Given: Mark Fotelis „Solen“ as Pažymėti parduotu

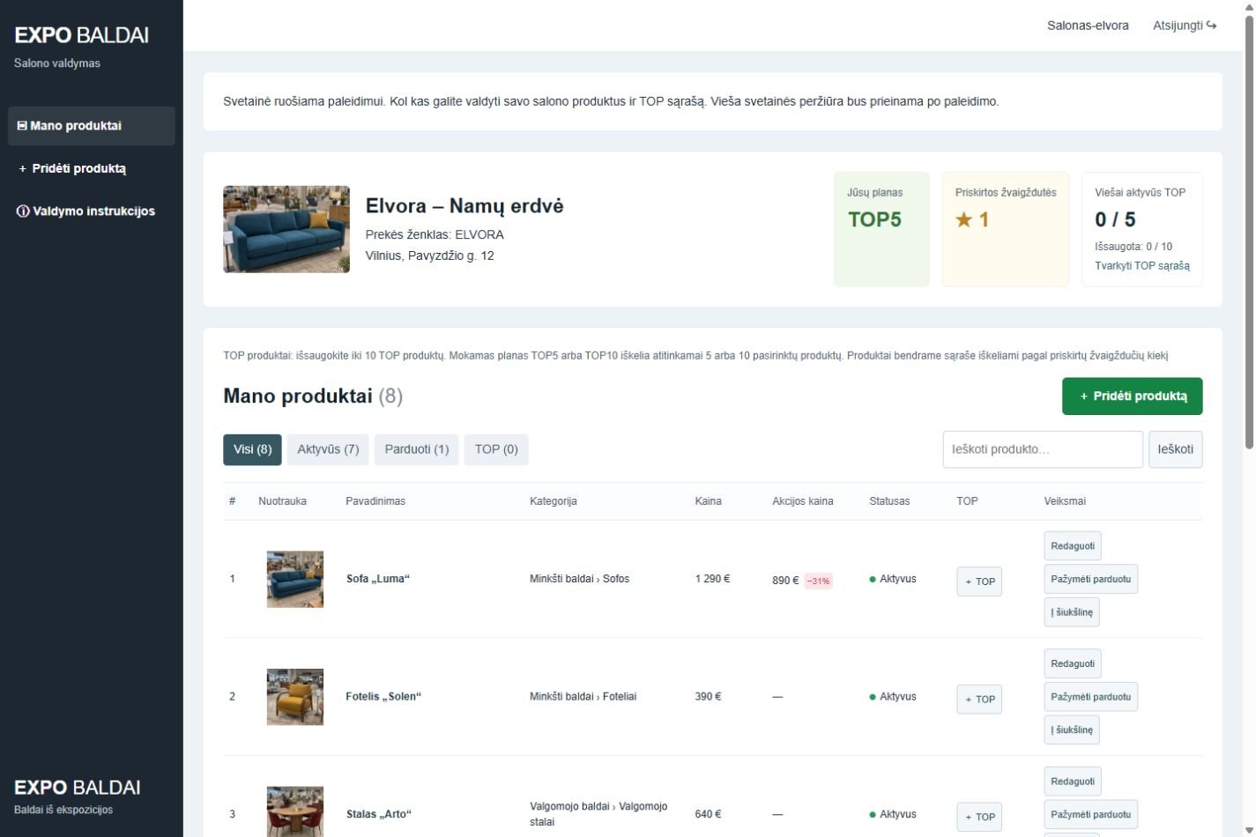Looking at the screenshot, I should pyautogui.click(x=1090, y=697).
